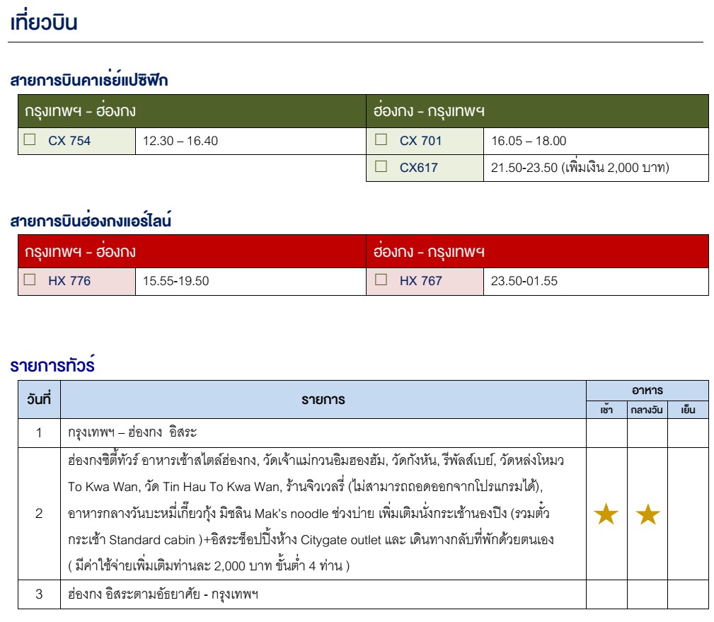The height and width of the screenshot is (622, 714).
Task: Click the flight number text HX 776
Action: tap(69, 281)
